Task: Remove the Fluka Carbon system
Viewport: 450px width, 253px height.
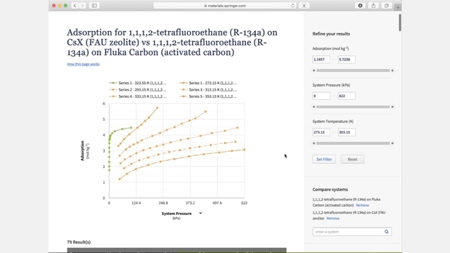Action: coord(362,205)
